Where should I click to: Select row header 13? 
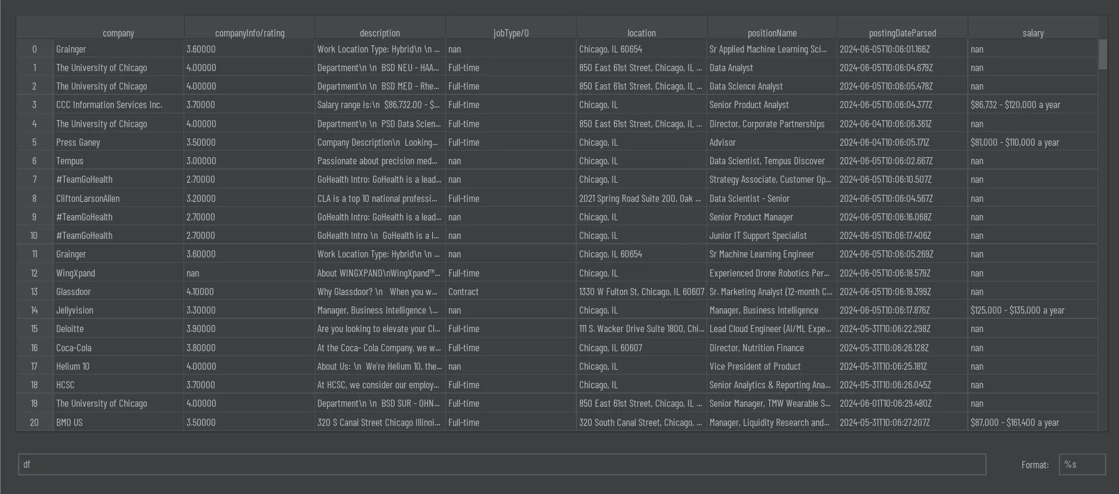coord(35,292)
